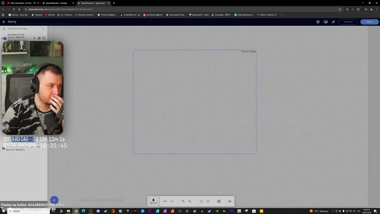Screen dimensions: 380x214
Task: Open browser extensions puzzle icon
Action: [x=358, y=9]
